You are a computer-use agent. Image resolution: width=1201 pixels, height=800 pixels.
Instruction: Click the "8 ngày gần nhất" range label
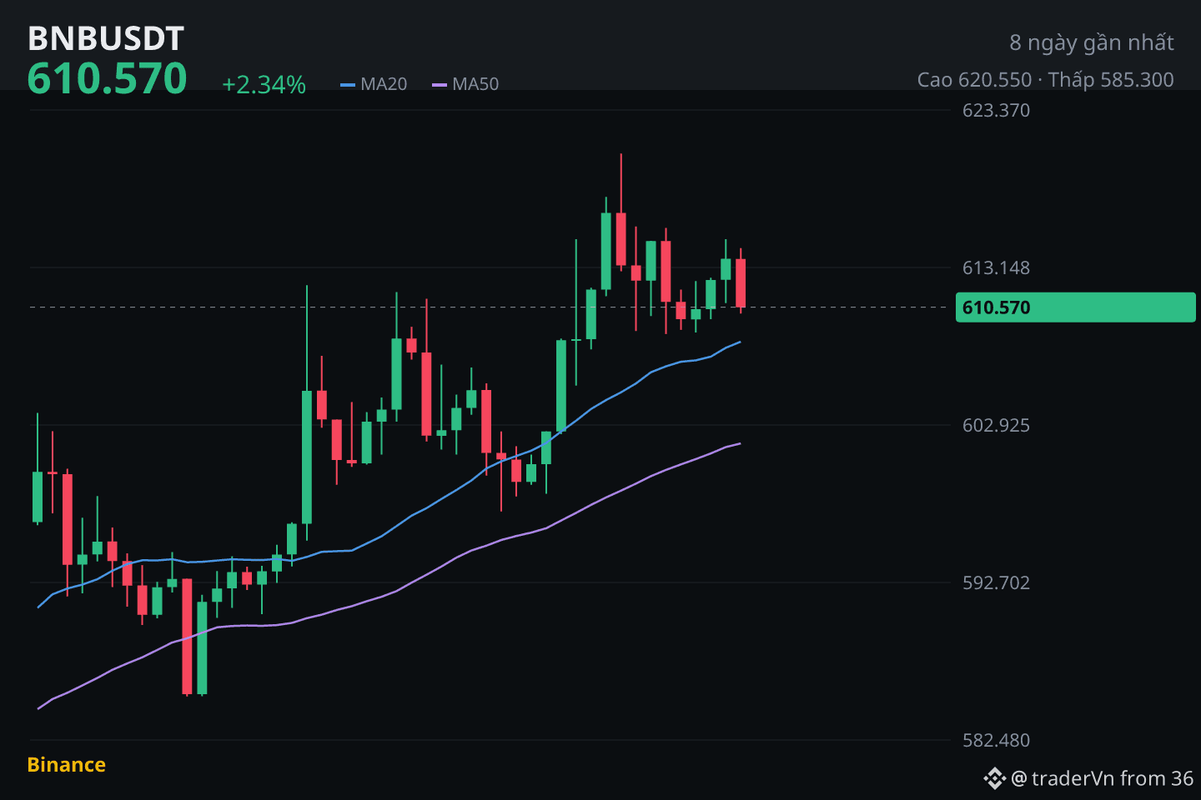coord(1092,42)
